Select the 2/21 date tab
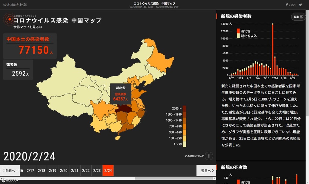 [x=75, y=171]
